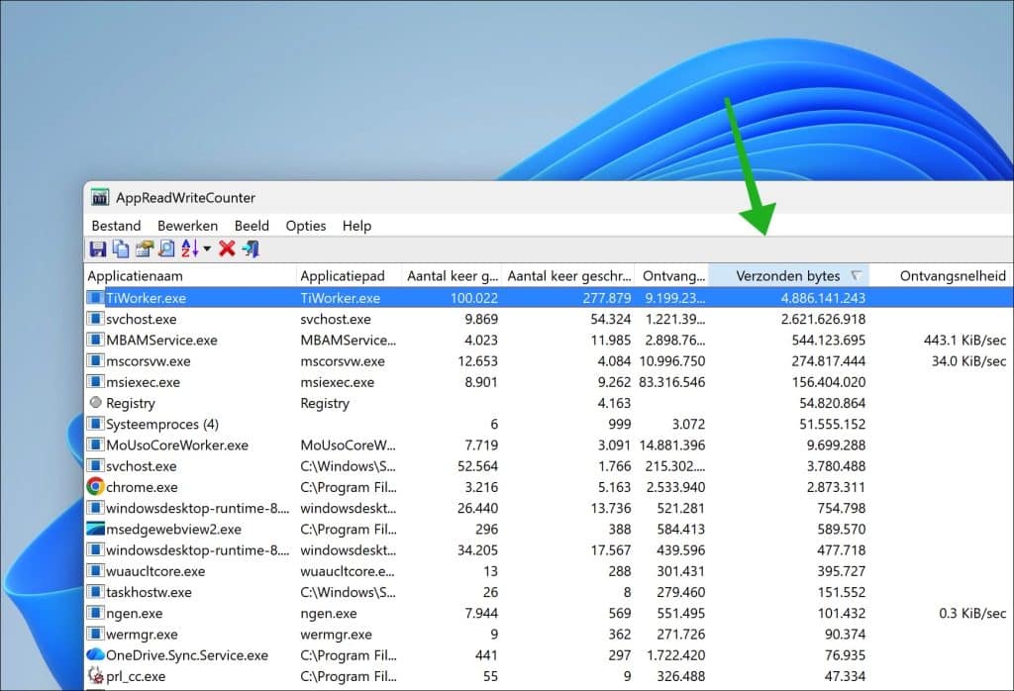This screenshot has height=691, width=1014.
Task: Select the wuaucltcore.exe application name
Action: pos(155,571)
